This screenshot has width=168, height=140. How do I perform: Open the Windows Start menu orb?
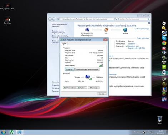3,132
